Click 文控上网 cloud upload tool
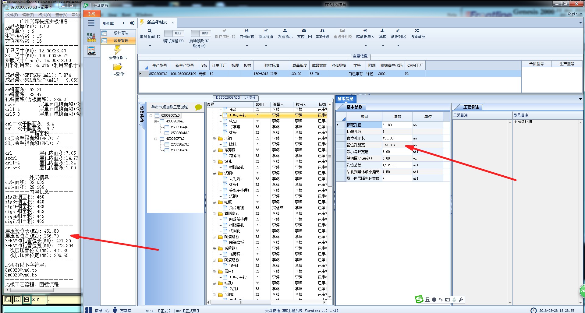The height and width of the screenshot is (313, 585). coord(304,34)
